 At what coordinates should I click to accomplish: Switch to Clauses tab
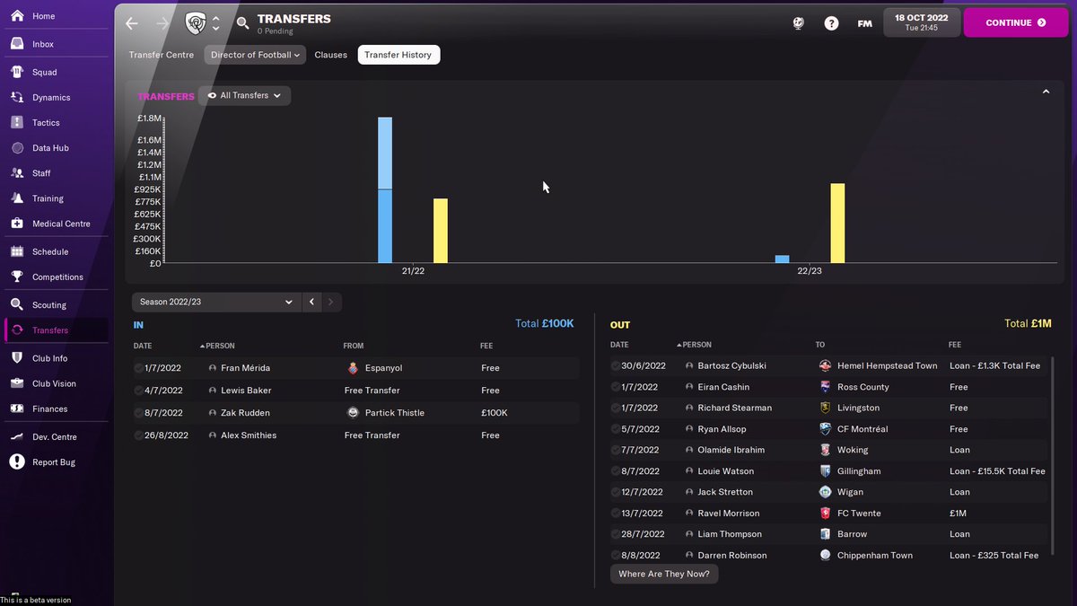pyautogui.click(x=330, y=55)
